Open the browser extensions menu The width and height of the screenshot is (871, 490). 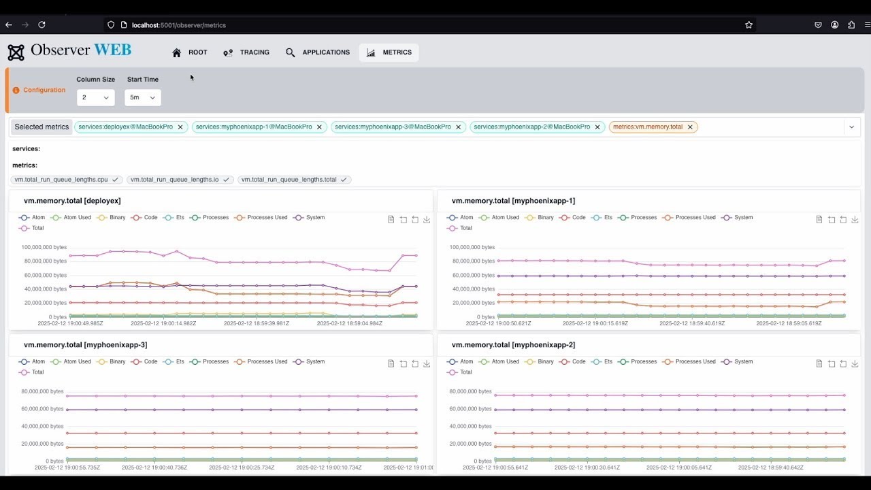851,24
